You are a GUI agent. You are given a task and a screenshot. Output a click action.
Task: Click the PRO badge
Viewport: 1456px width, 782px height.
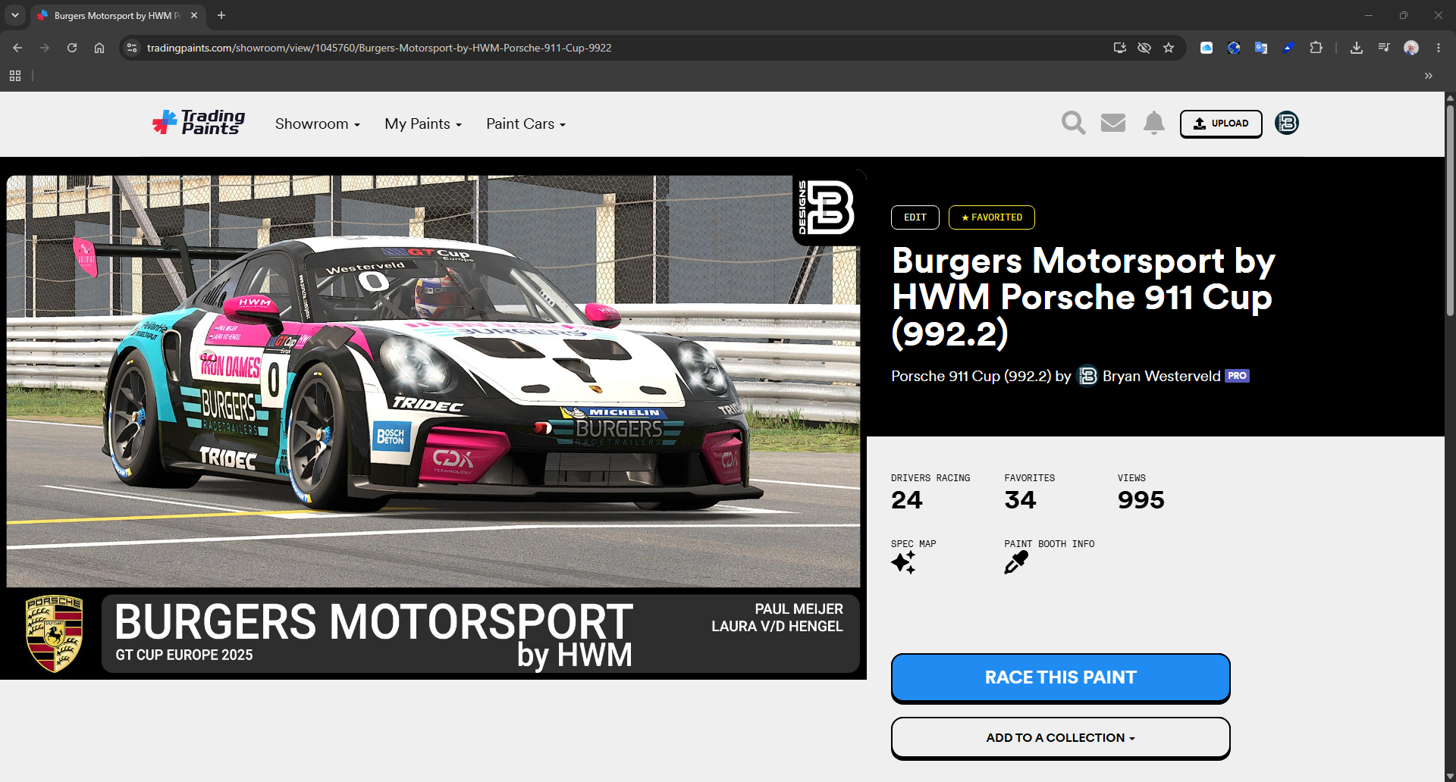[1237, 376]
